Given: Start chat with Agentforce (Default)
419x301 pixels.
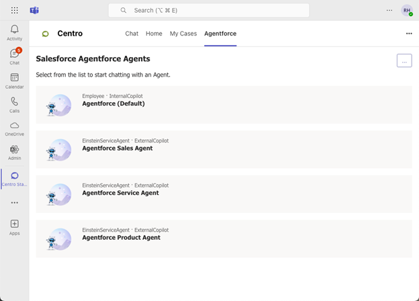Looking at the screenshot, I should point(224,105).
